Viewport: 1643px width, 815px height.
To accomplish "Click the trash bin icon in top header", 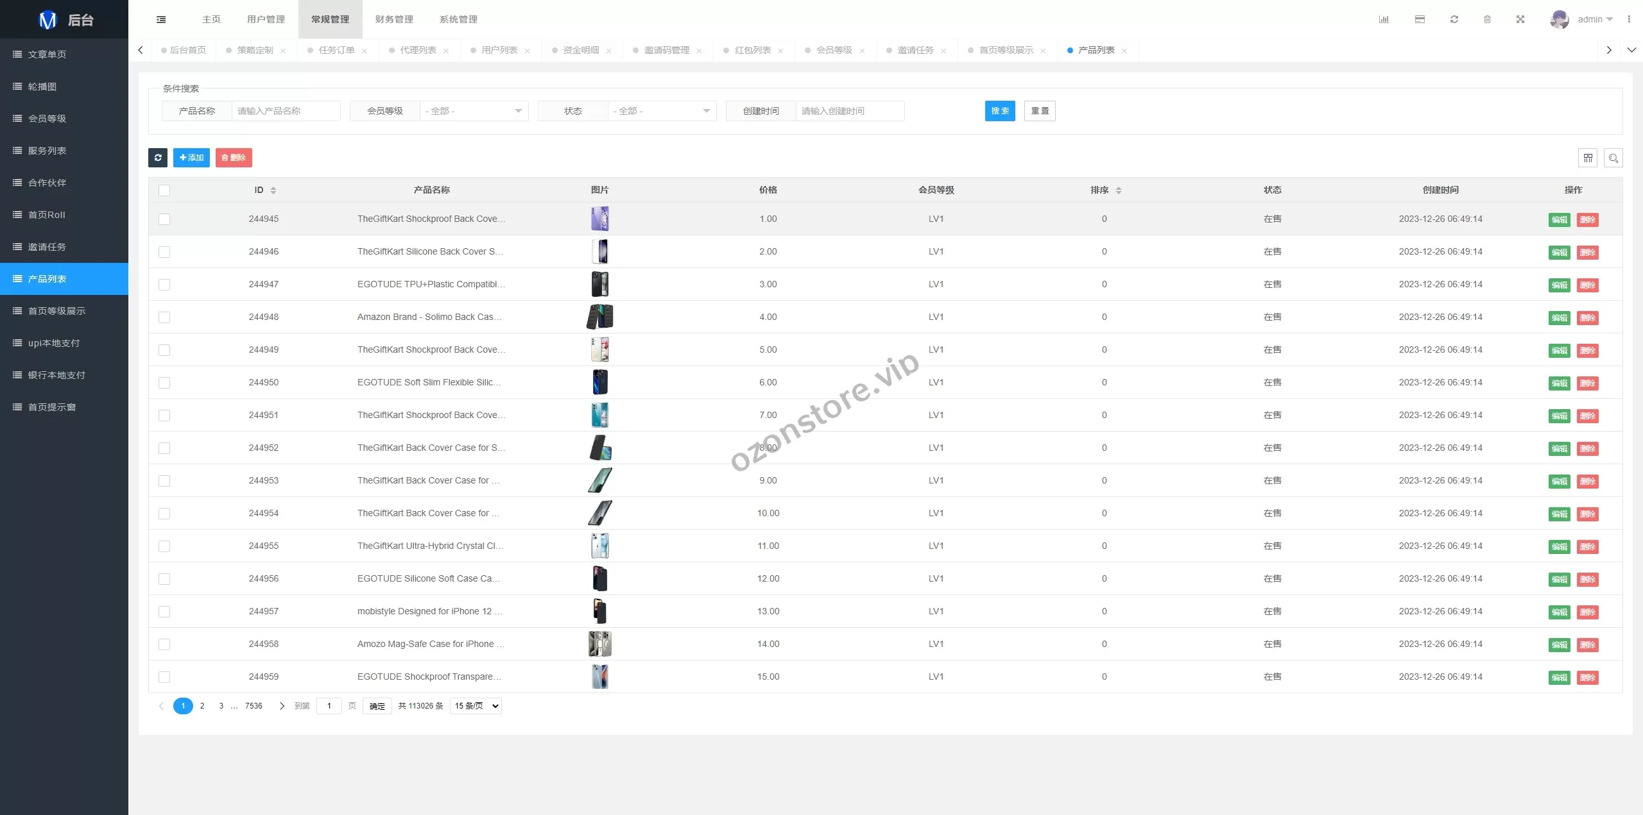I will click(x=1487, y=19).
